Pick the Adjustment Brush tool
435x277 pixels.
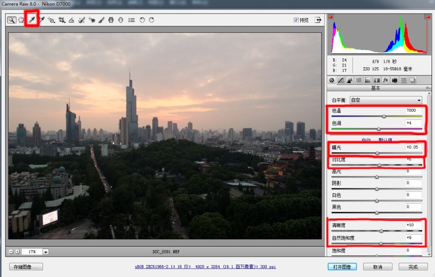101,20
